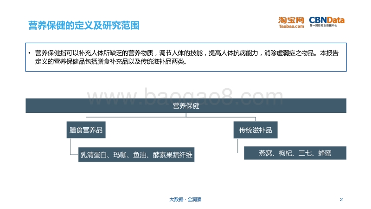Click the 淘宝网 Taobao.com logo
The image size is (371, 209).
[291, 22]
